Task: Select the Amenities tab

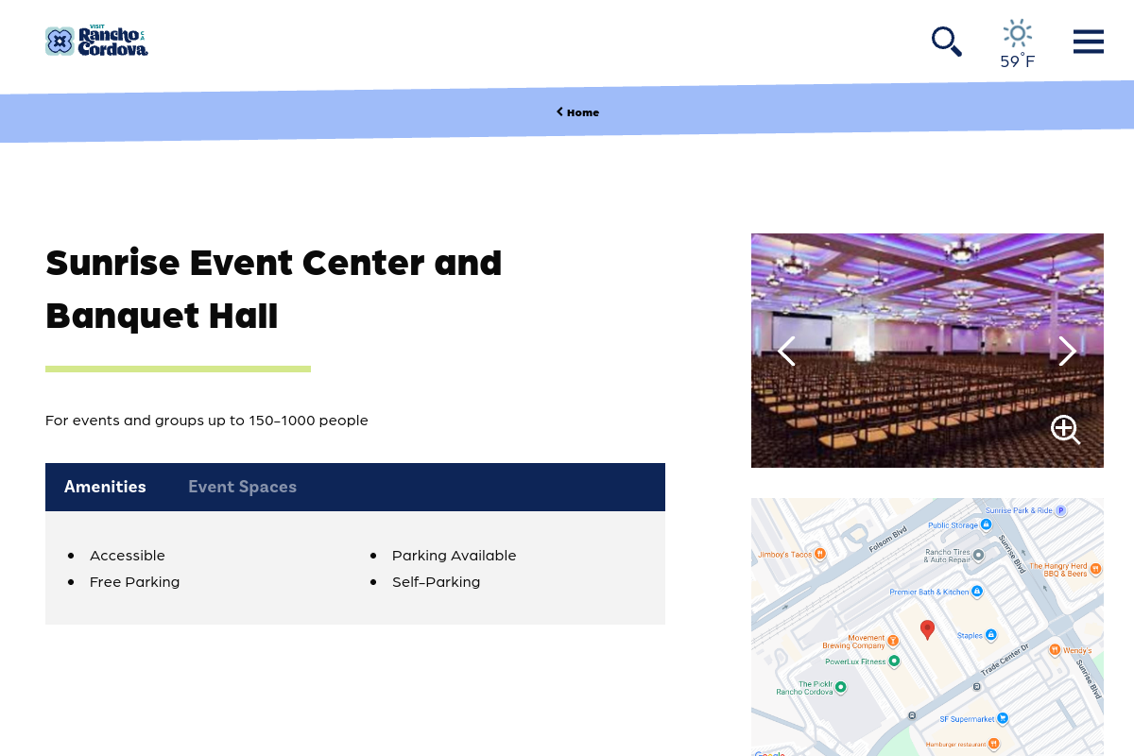Action: 105,487
